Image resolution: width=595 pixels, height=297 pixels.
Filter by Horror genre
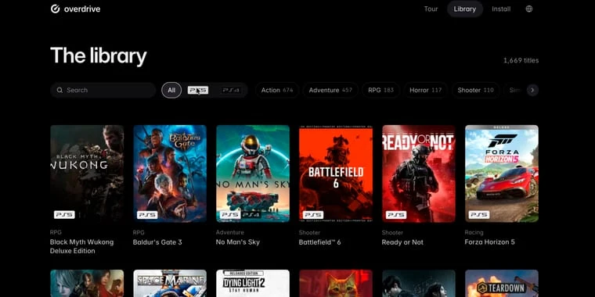tap(425, 90)
